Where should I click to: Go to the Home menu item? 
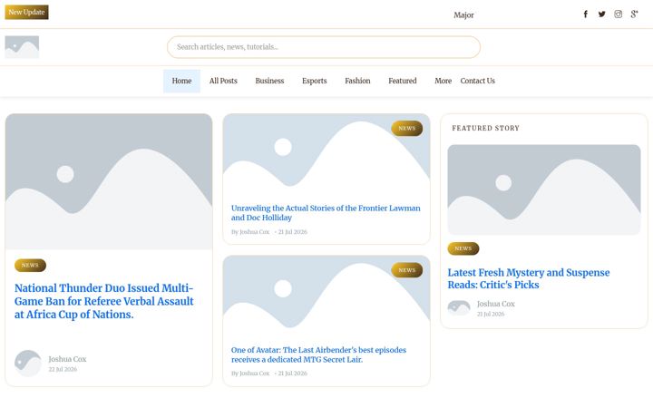click(x=181, y=81)
